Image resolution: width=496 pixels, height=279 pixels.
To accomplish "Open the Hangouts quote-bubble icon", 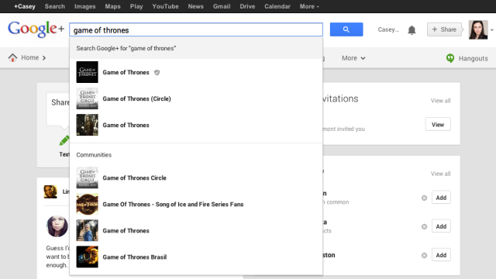I will click(x=450, y=58).
